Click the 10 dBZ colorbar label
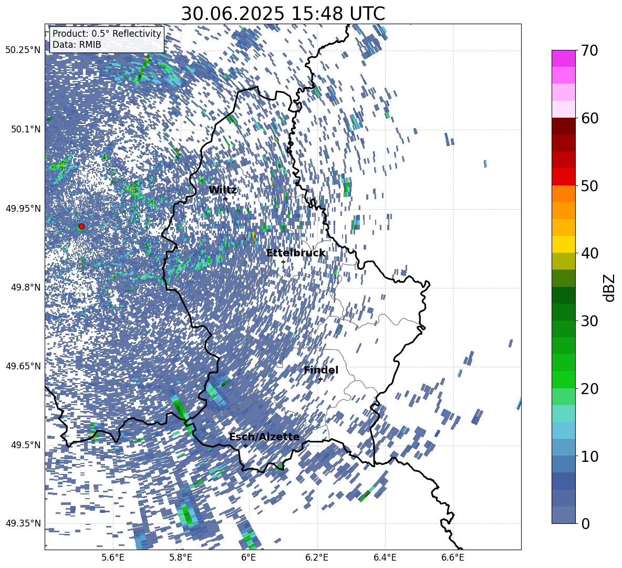 click(589, 456)
